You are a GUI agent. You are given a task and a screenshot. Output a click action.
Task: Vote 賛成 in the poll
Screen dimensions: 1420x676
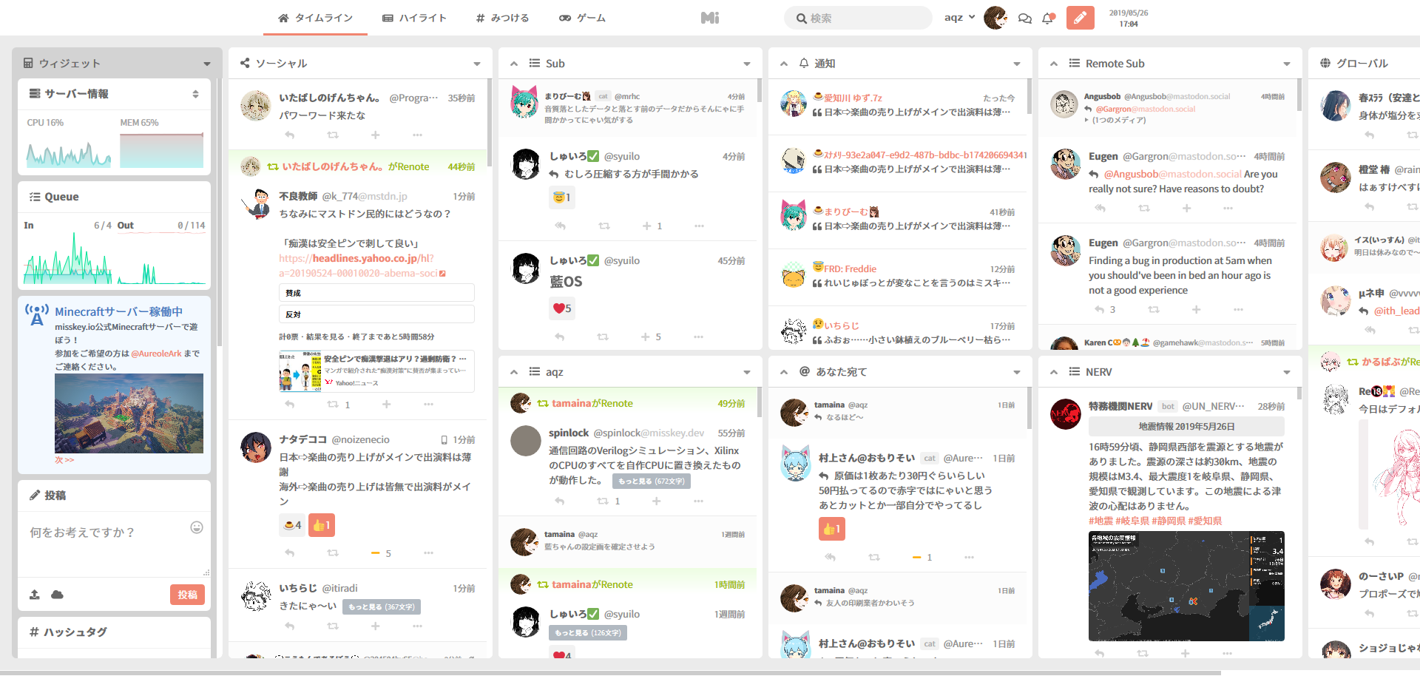376,293
